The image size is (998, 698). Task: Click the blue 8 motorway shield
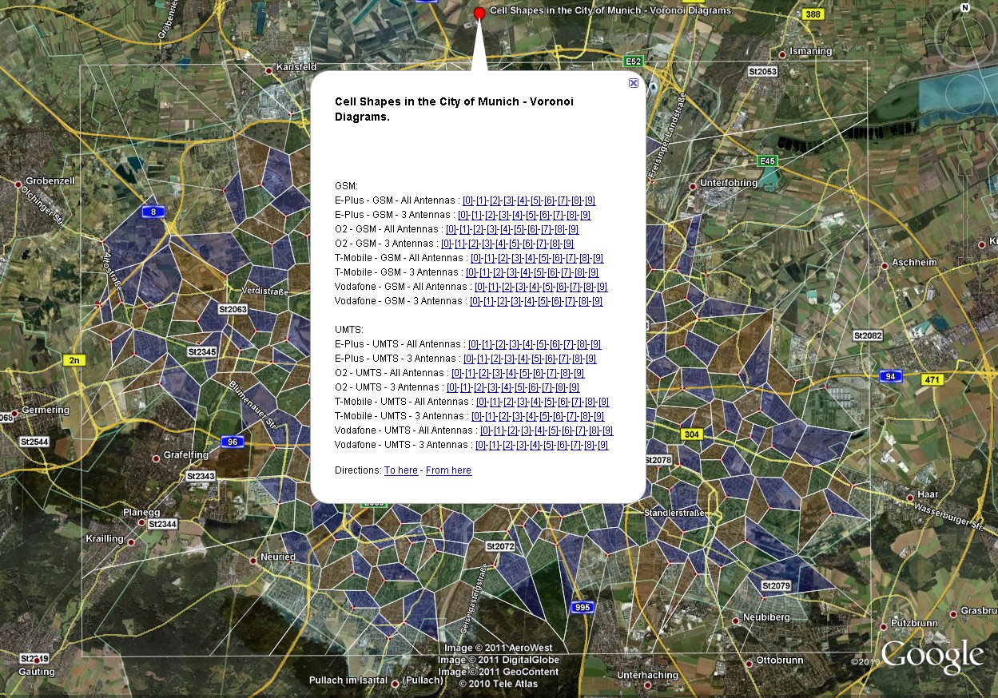153,212
